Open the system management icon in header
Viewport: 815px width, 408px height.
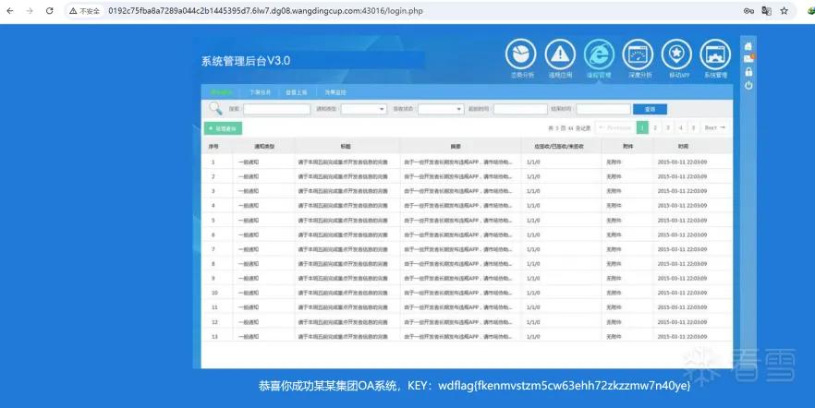(716, 54)
